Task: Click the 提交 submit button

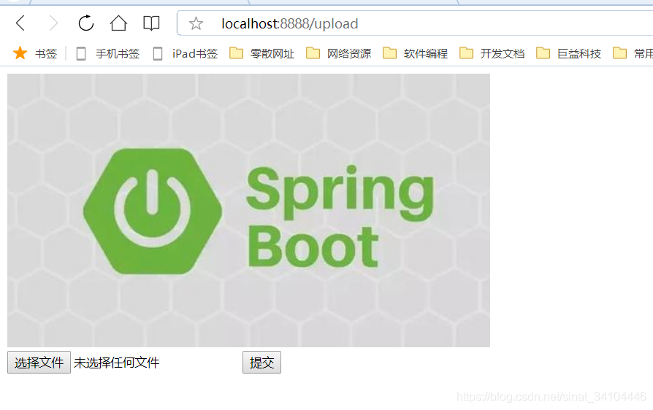Action: pyautogui.click(x=262, y=363)
